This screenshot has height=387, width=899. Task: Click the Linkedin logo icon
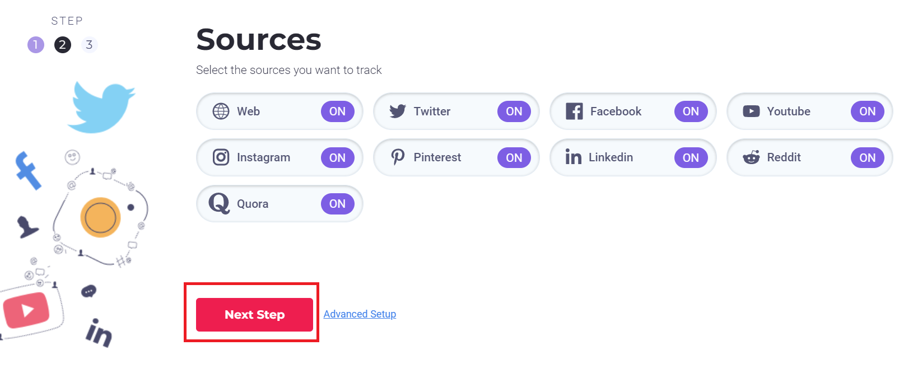[x=574, y=157]
